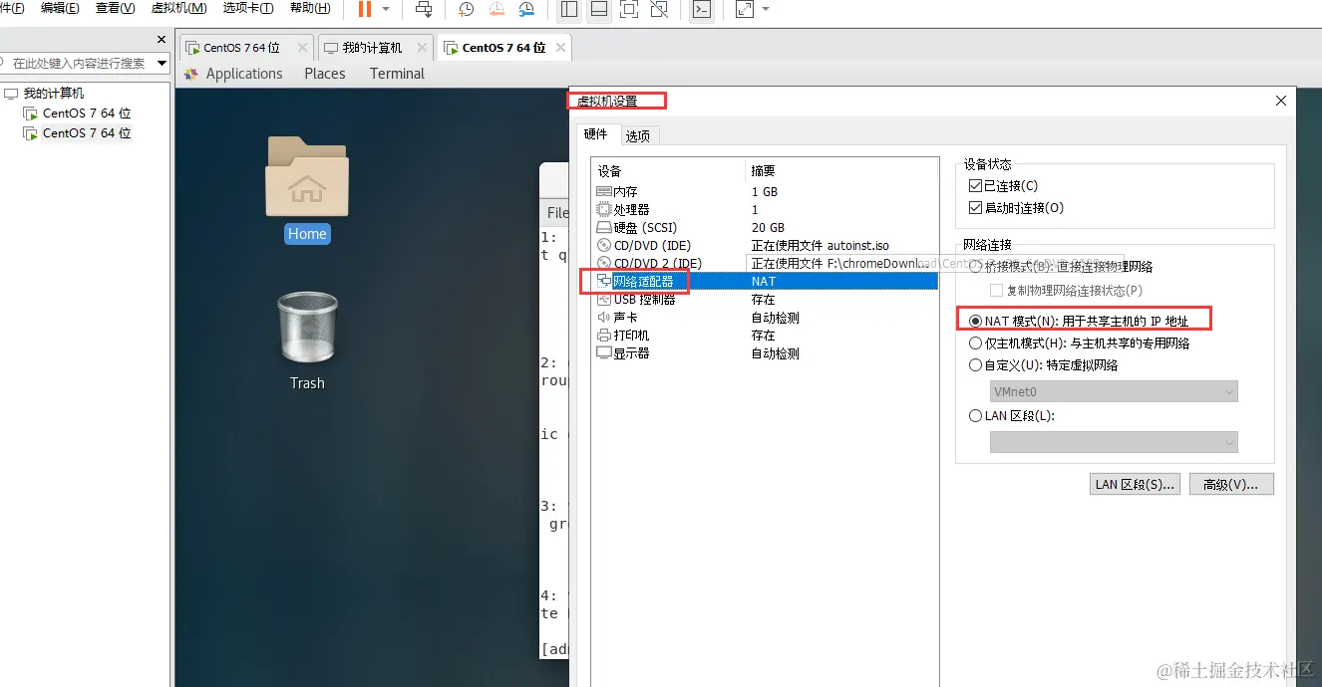Open the 查看(V) menu
The image size is (1322, 687).
point(115,8)
